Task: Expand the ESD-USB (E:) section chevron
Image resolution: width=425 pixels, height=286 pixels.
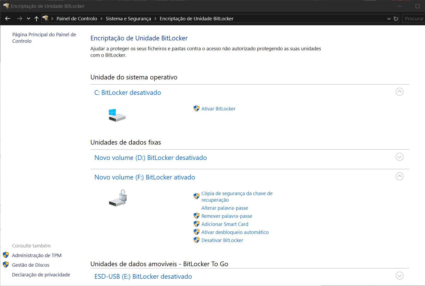Action: point(399,276)
